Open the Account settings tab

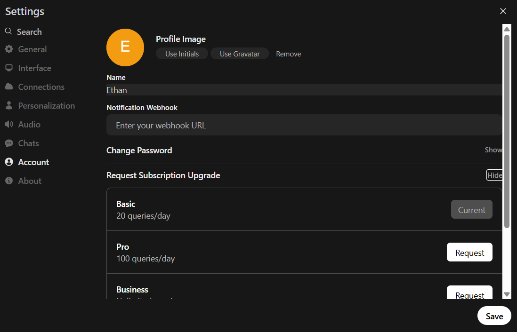pos(33,162)
